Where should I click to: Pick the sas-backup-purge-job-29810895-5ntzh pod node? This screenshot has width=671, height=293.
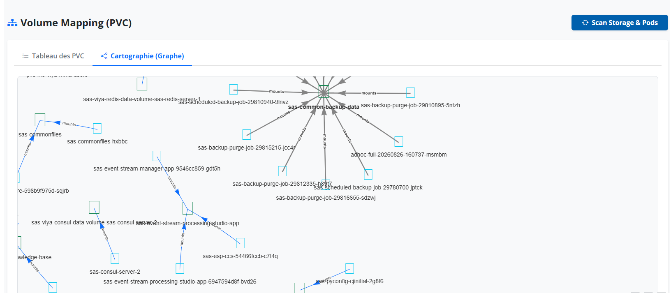pyautogui.click(x=410, y=92)
